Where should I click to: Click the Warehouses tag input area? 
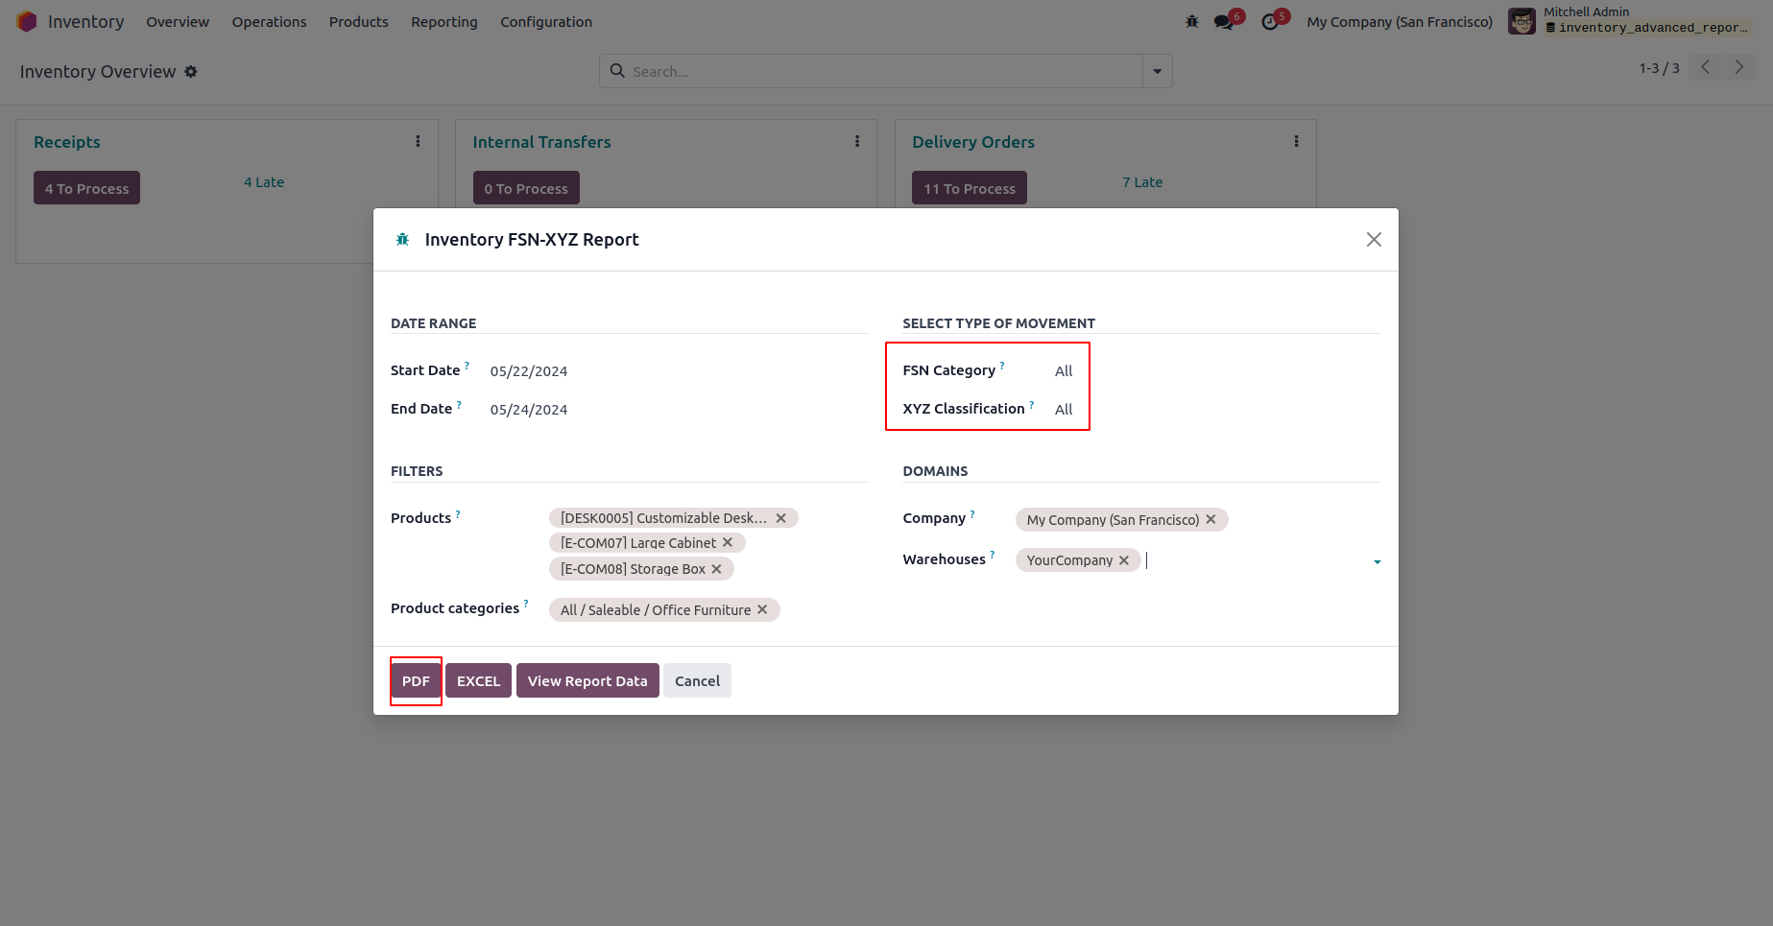pos(1257,560)
